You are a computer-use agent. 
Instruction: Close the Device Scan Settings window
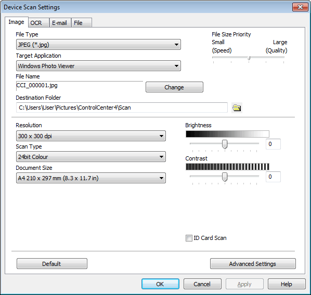click(300, 7)
